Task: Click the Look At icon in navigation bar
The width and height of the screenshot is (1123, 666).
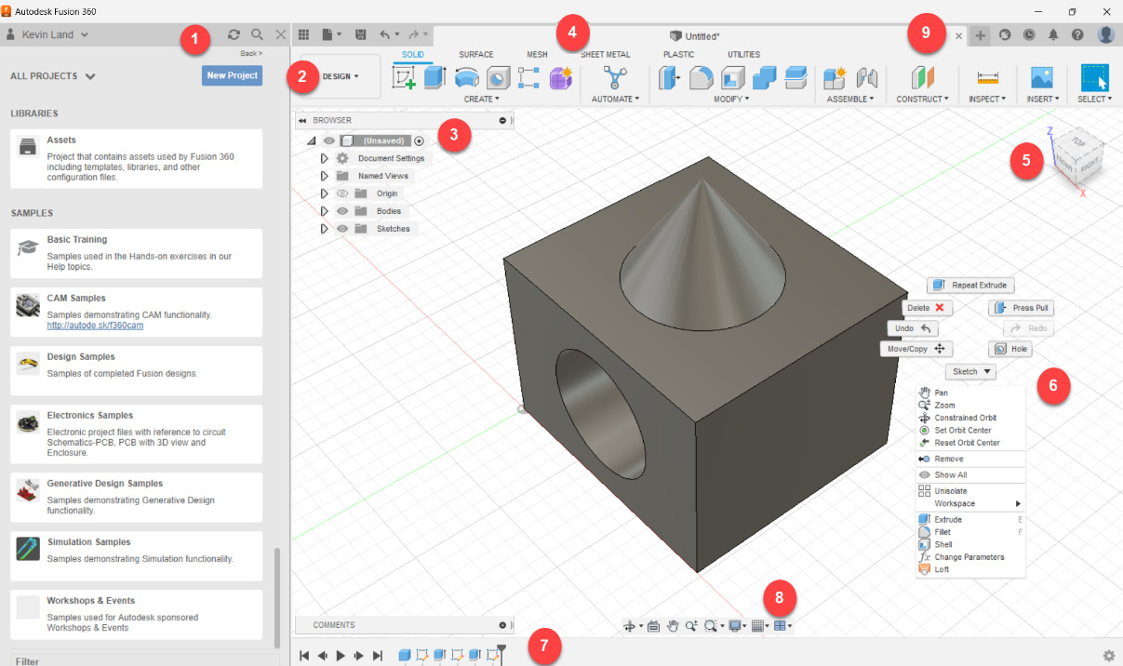Action: (653, 626)
